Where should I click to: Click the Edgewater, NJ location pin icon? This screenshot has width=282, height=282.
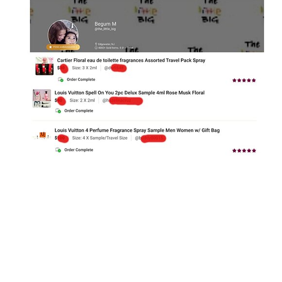coord(96,44)
